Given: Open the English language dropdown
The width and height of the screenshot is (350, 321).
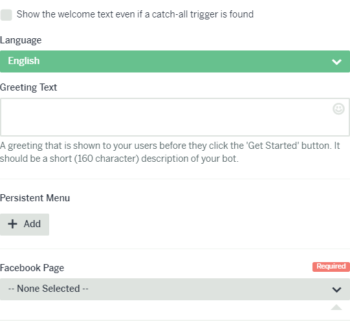Looking at the screenshot, I should (x=175, y=61).
